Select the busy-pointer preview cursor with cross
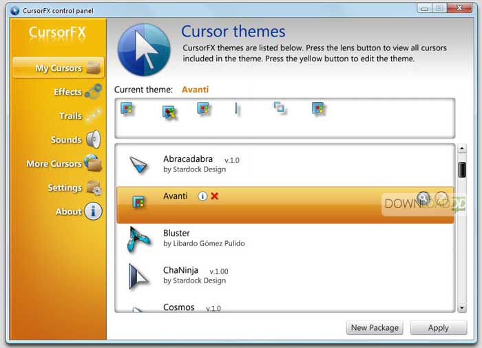 click(x=169, y=112)
